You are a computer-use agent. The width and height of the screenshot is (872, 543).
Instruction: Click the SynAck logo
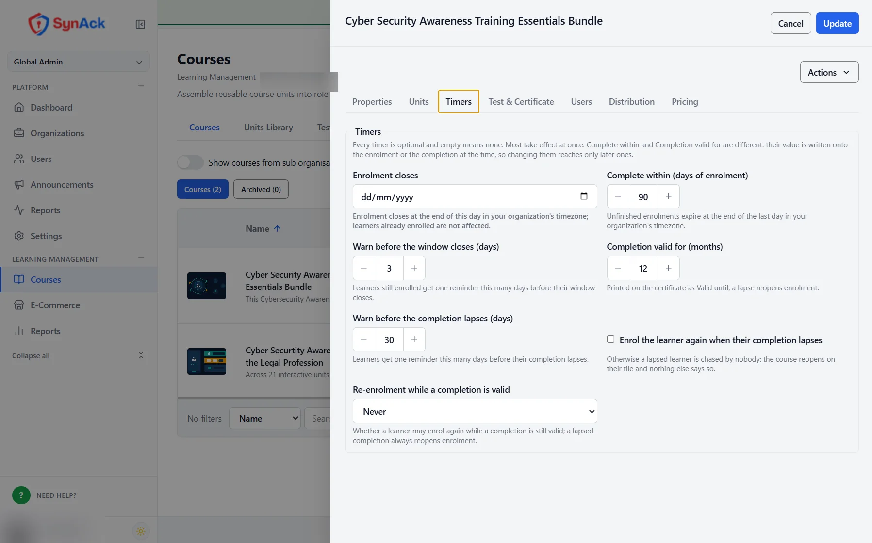click(66, 24)
